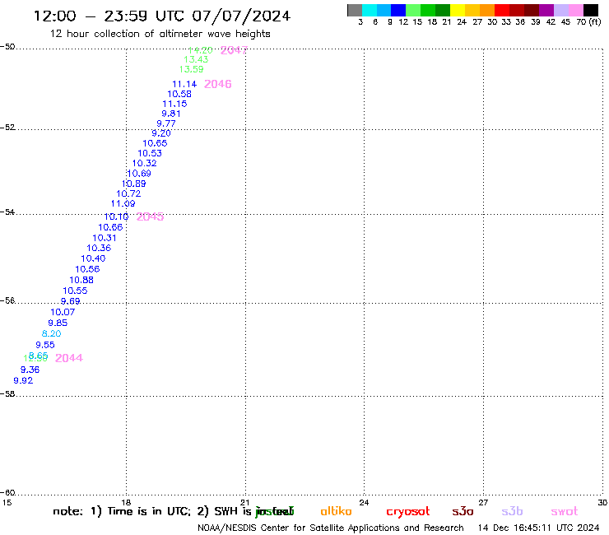Click the longitude axis label 24
Image resolution: width=609 pixels, height=535 pixels.
(364, 503)
